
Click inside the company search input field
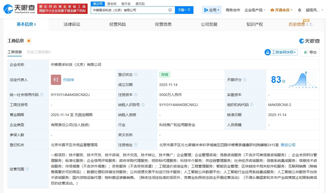point(128,10)
